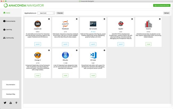The height and width of the screenshot is (109, 173).
Task: Click the JupyterLab version 0.35.3 text
Action: (38, 32)
